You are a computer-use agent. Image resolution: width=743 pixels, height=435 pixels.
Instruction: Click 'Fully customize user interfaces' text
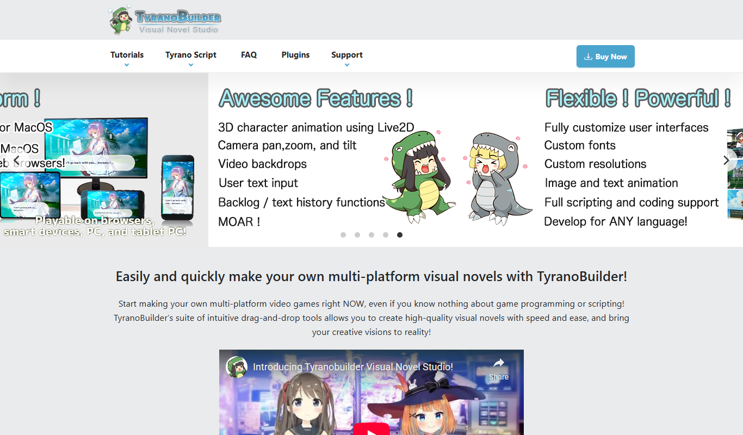click(627, 127)
